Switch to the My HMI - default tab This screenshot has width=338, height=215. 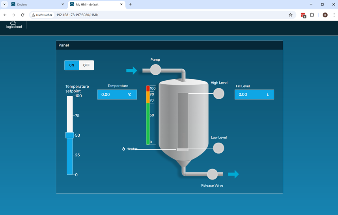(x=96, y=4)
